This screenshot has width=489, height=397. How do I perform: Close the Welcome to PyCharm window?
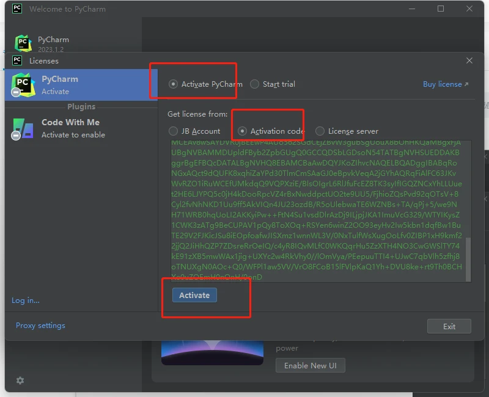pyautogui.click(x=469, y=9)
